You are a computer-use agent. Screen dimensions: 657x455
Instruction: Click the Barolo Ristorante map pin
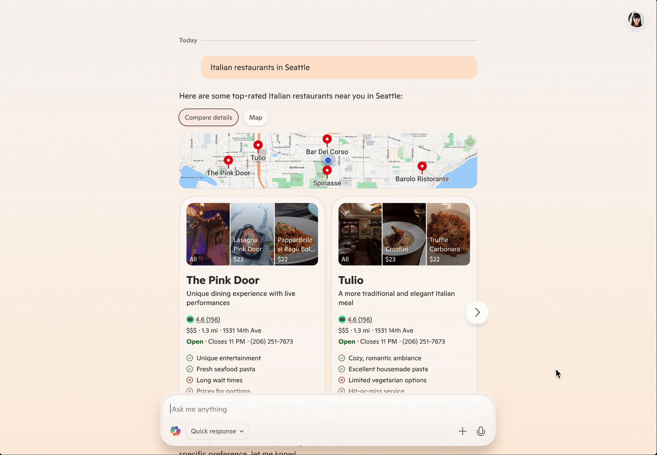click(x=422, y=167)
